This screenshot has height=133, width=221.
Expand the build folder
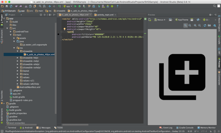point(7,22)
